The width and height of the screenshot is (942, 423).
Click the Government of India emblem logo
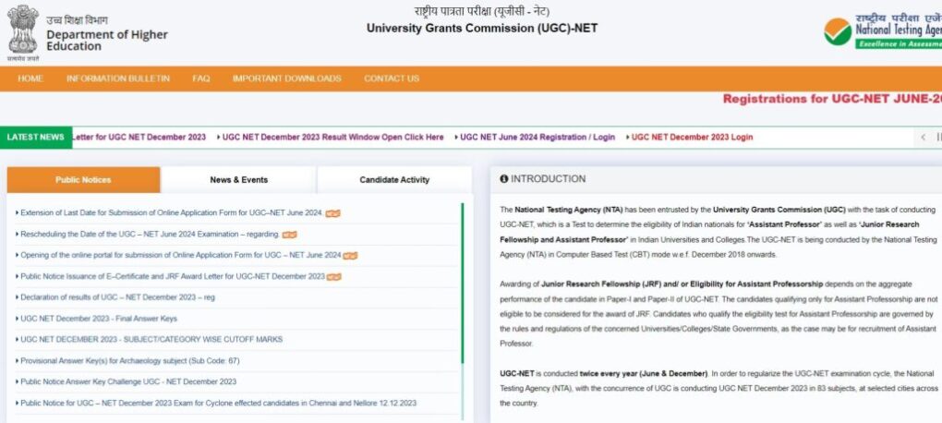[23, 32]
